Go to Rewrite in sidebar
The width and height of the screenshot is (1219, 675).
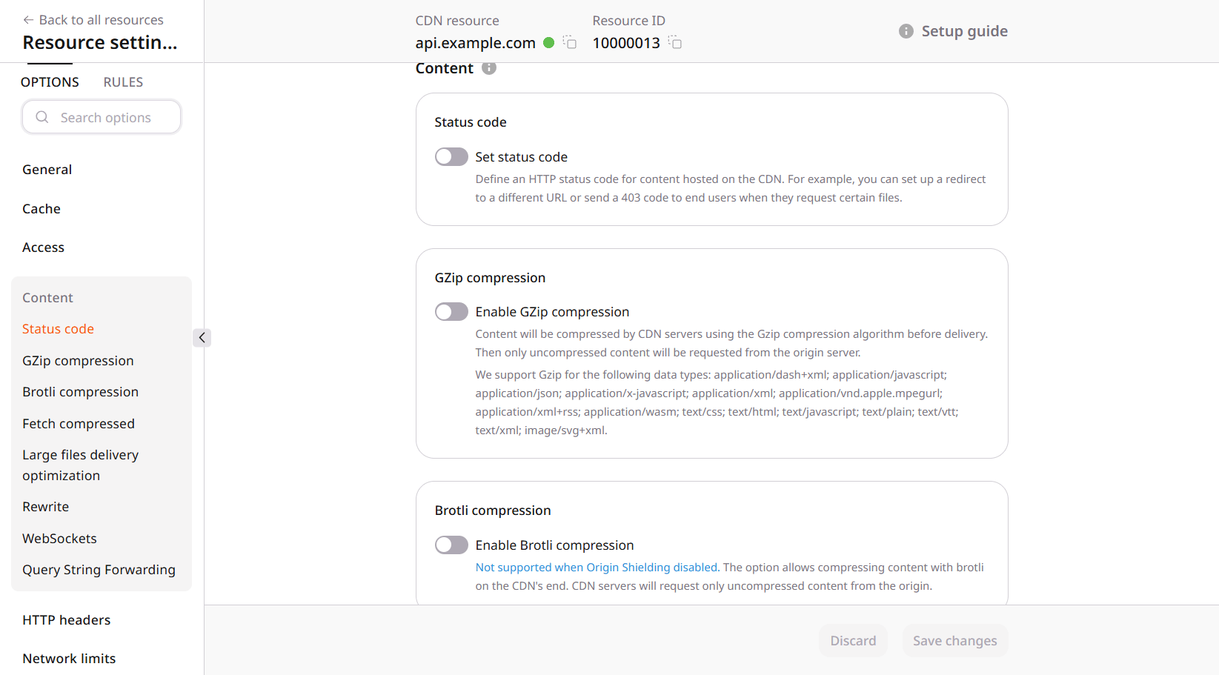[45, 507]
